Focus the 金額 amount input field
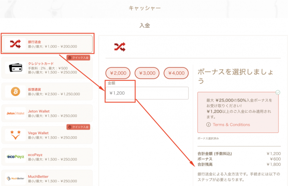This screenshot has width=288, height=186. tap(147, 93)
